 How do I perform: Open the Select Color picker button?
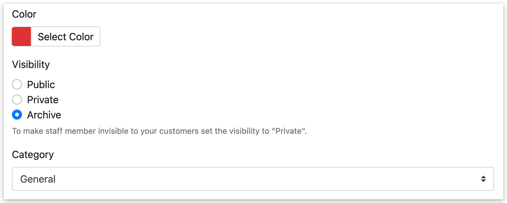tap(66, 37)
